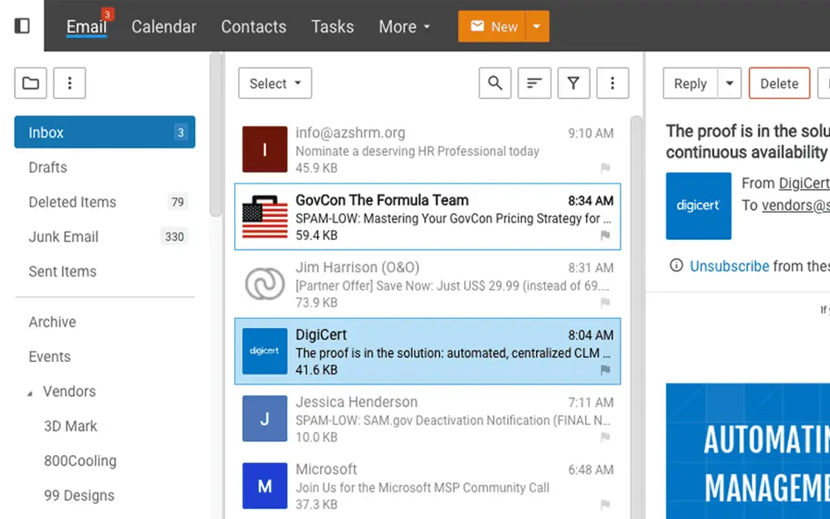
Task: Open Microsoft MSP Community Call email
Action: (427, 486)
